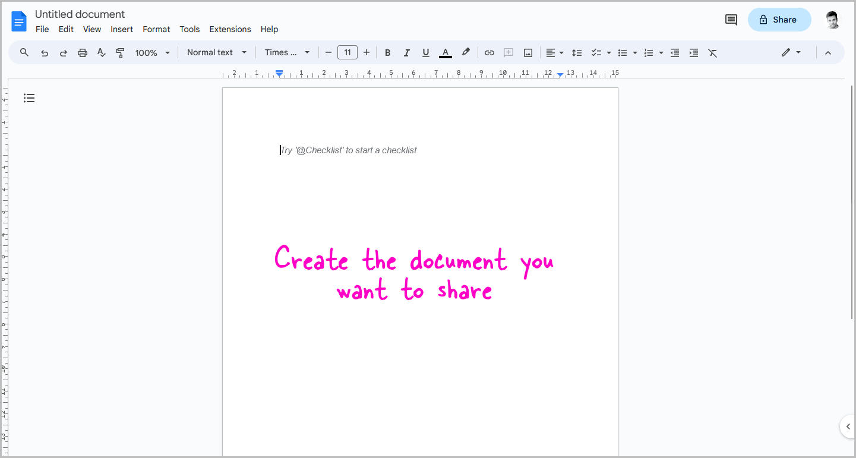Viewport: 856px width, 458px height.
Task: Open the Format menu
Action: tap(156, 29)
